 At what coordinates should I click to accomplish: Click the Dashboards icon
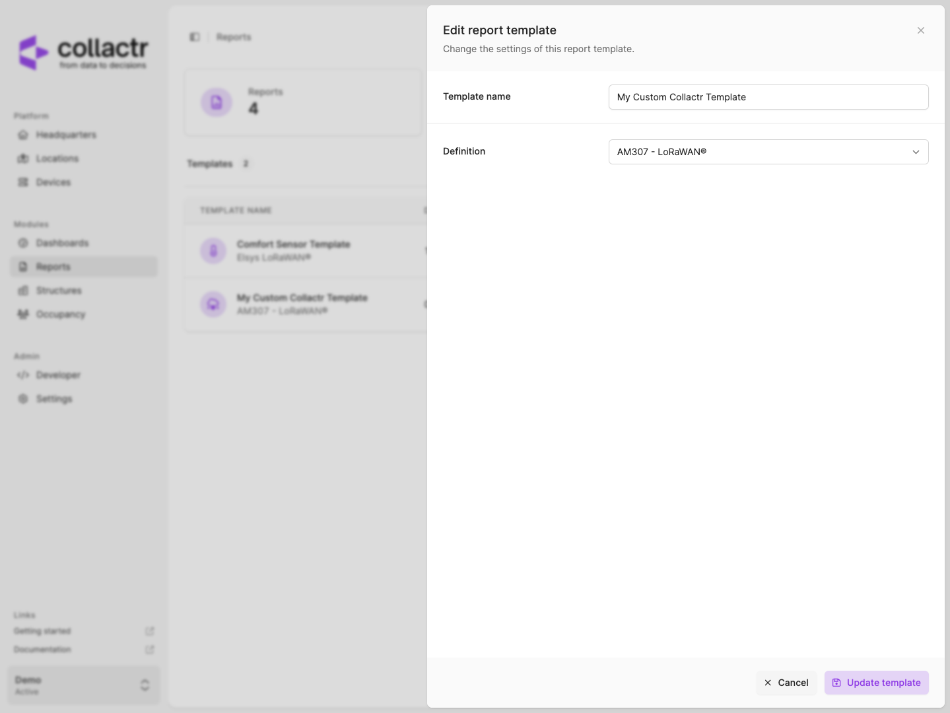[x=23, y=243]
